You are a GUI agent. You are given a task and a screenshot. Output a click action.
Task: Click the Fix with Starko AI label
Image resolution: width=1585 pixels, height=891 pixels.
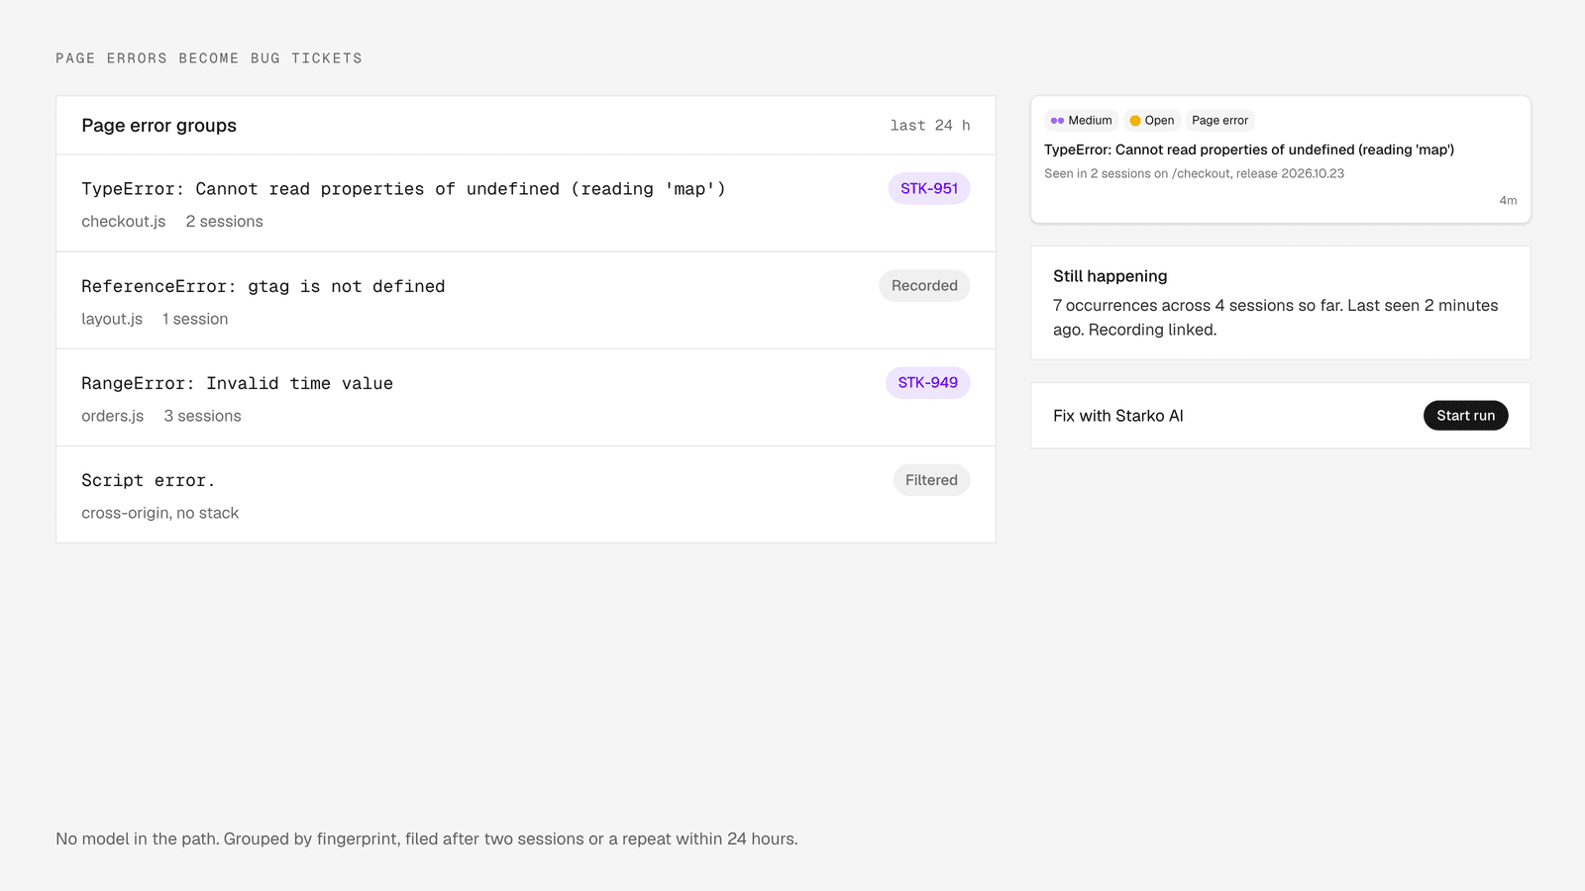1118,416
